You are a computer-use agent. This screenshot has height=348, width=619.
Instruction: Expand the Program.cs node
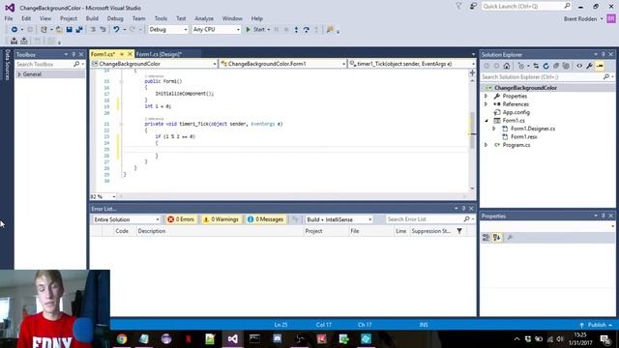(x=486, y=145)
